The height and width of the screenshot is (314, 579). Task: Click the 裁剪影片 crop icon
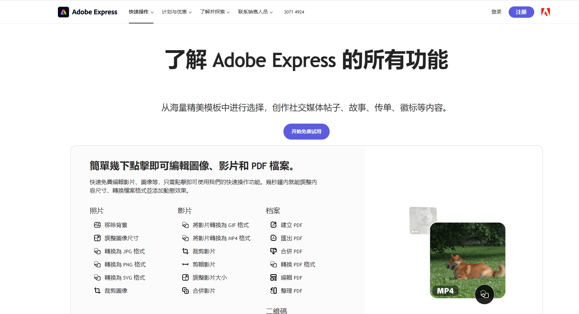185,251
